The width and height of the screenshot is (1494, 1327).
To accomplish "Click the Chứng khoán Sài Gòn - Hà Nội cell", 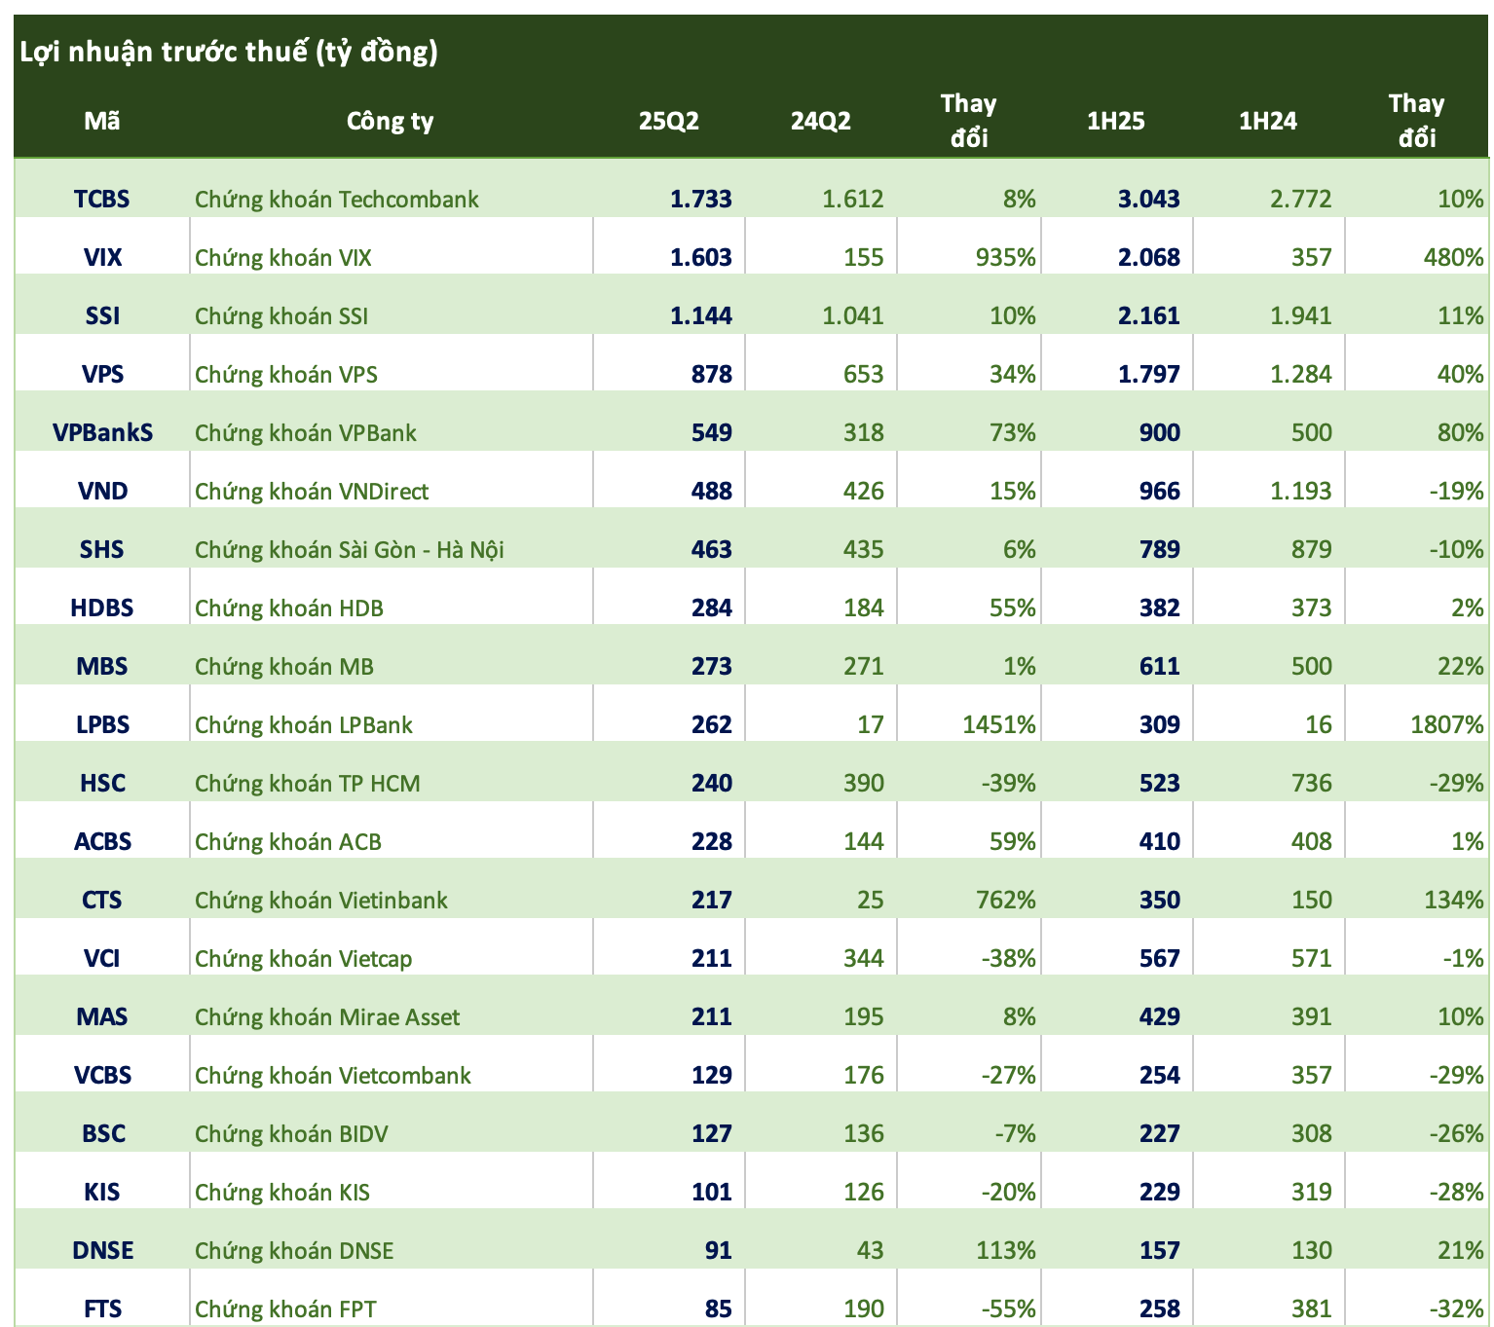I will (350, 550).
